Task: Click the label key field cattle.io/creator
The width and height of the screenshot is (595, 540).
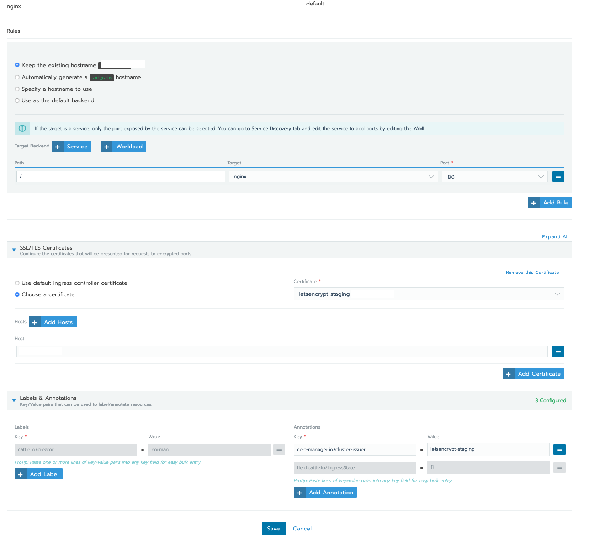Action: (76, 450)
